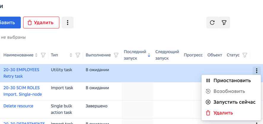
Task: Choose Удалить from the context menu
Action: tap(231, 113)
